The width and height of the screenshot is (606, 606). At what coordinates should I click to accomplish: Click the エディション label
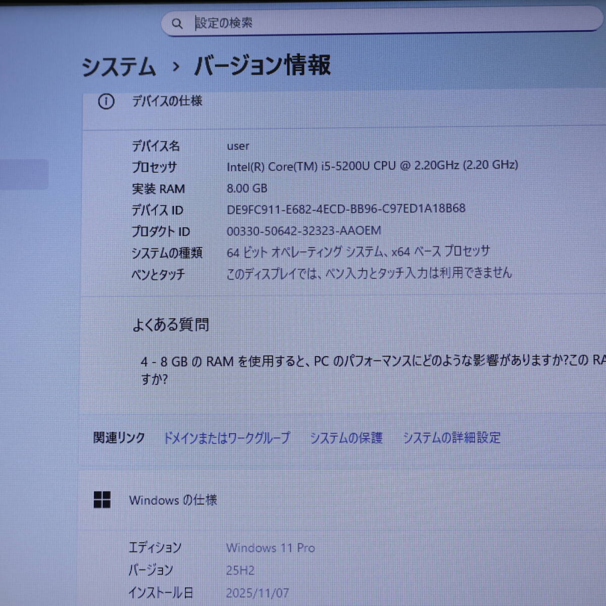click(155, 548)
